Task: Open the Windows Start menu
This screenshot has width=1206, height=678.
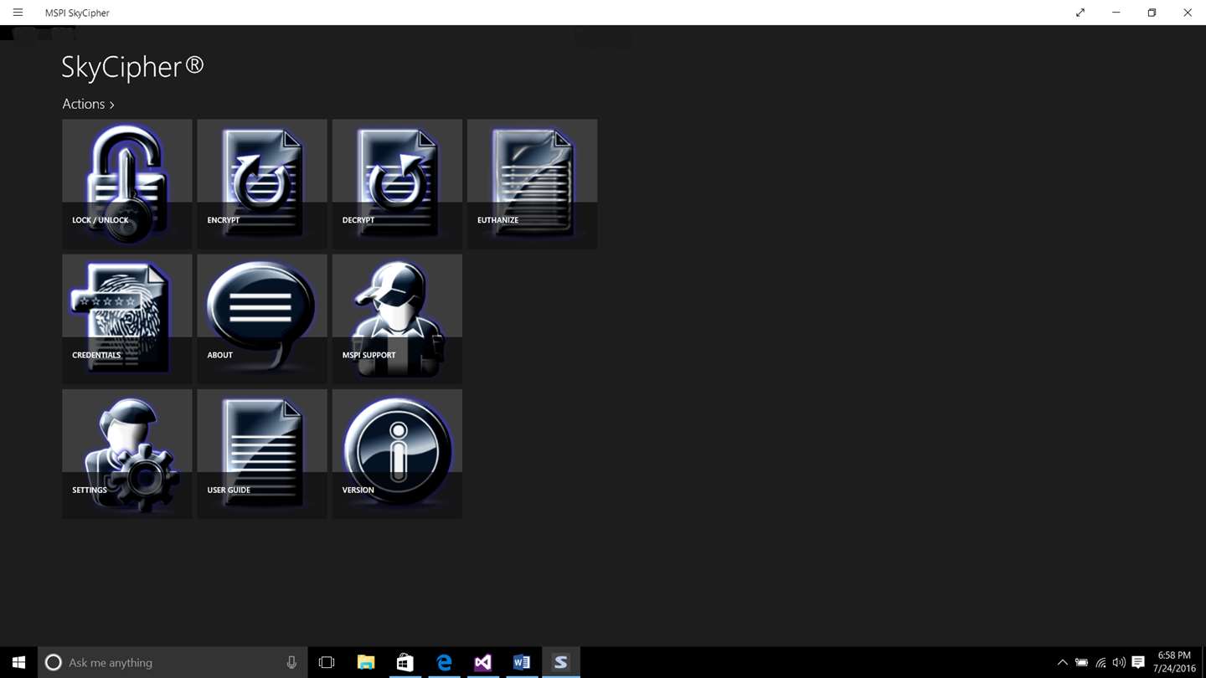Action: [18, 662]
